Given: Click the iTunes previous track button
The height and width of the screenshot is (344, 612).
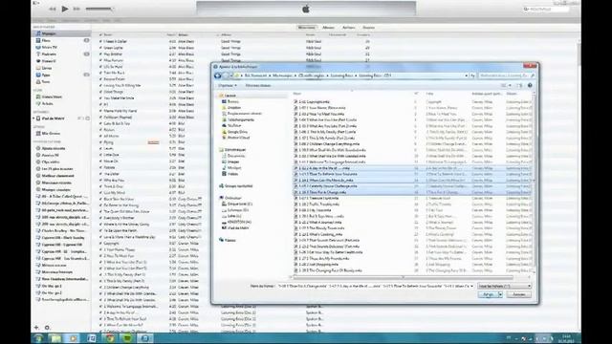Looking at the screenshot, I should (x=53, y=9).
